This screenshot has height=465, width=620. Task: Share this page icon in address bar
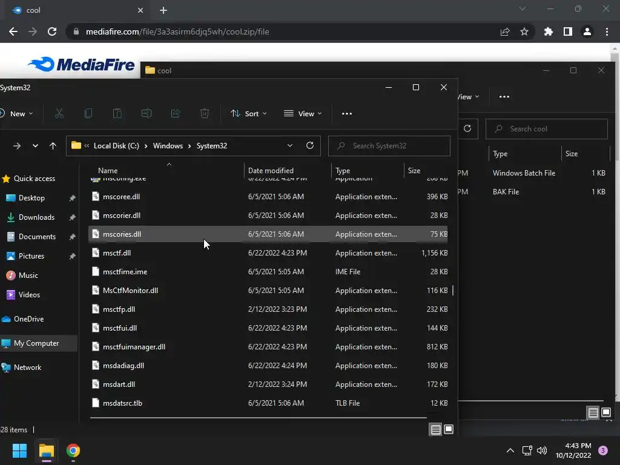pos(505,31)
